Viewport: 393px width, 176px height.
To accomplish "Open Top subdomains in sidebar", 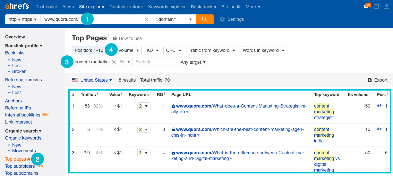I will pos(21,173).
